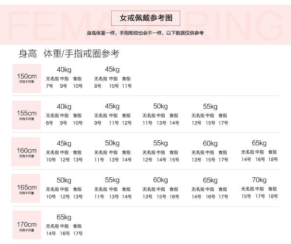Image resolution: width=291 pixels, height=244 pixels.
Task: Click 6号 ring size in 155cm row
Action: pyautogui.click(x=49, y=123)
